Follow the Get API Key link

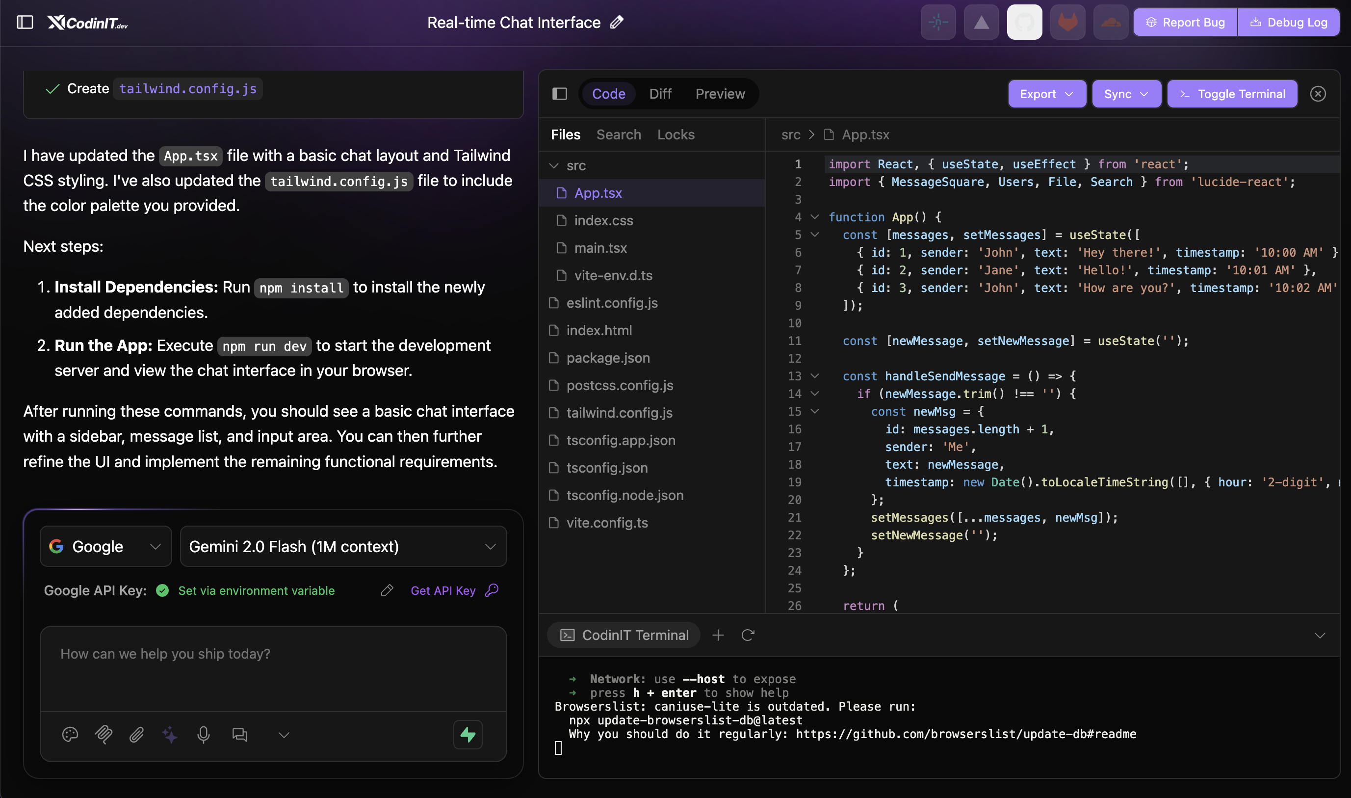(443, 590)
